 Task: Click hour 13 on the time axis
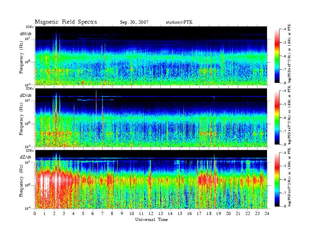[161, 214]
